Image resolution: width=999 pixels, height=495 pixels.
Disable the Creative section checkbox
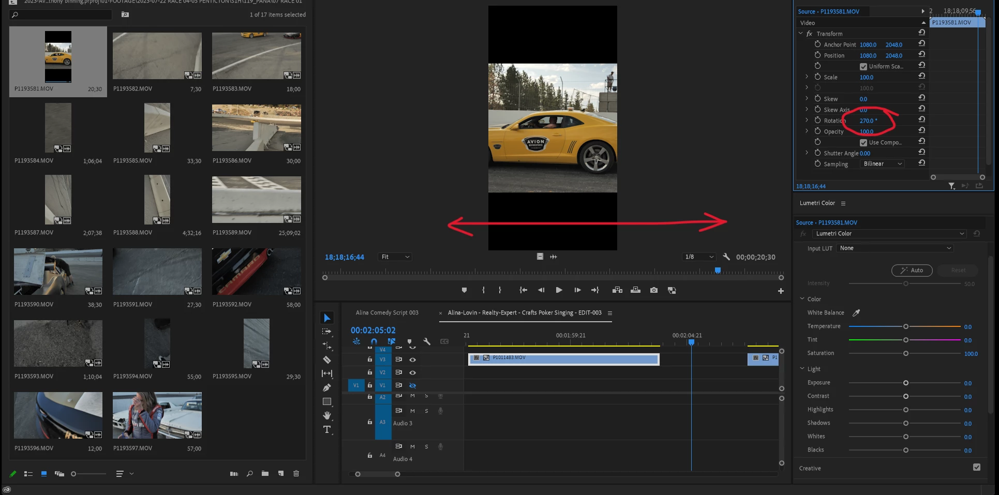pos(976,467)
